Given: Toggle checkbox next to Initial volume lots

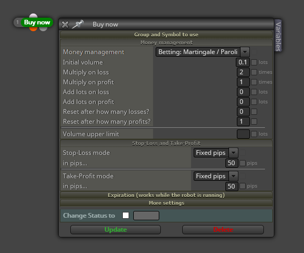Looking at the screenshot, I should pyautogui.click(x=254, y=62).
